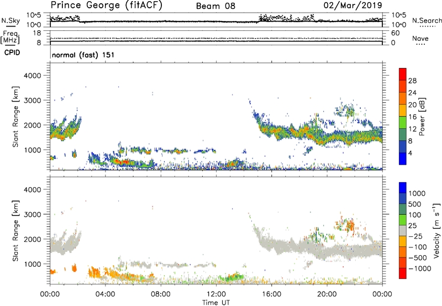442x306 pixels.
Task: Click the '28' label on power colorbar
Action: point(412,81)
